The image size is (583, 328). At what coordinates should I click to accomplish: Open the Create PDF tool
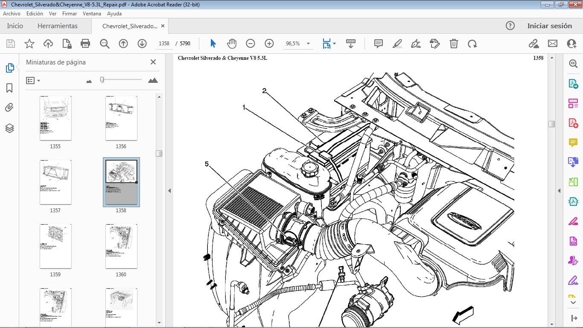tap(573, 123)
